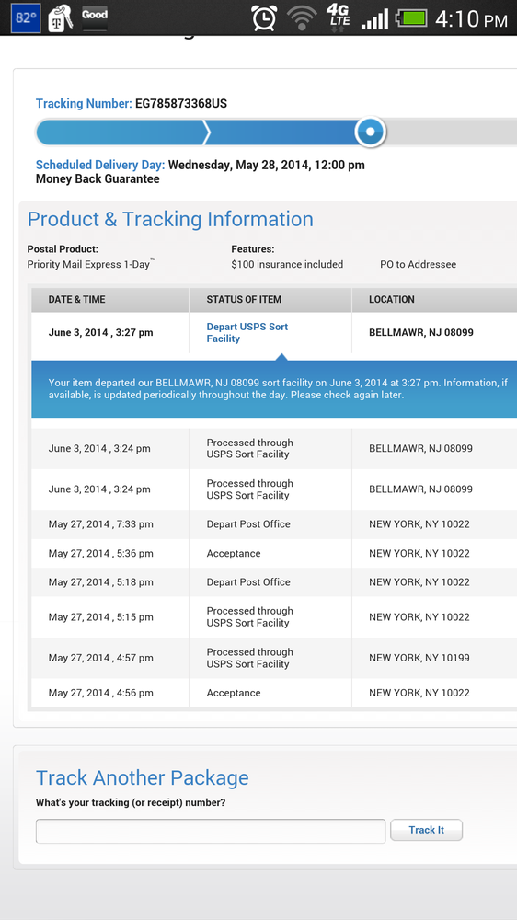Click the circular progress marker on tracking bar
The height and width of the screenshot is (920, 517).
point(371,132)
